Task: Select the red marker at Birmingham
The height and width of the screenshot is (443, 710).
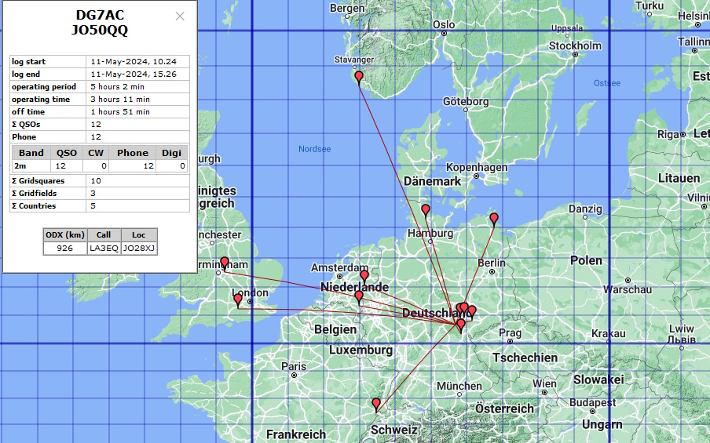Action: [x=225, y=263]
